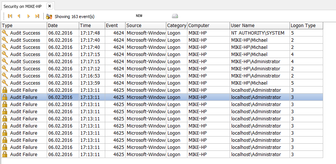
Task: Jump to the first event page icon
Action: [10, 16]
